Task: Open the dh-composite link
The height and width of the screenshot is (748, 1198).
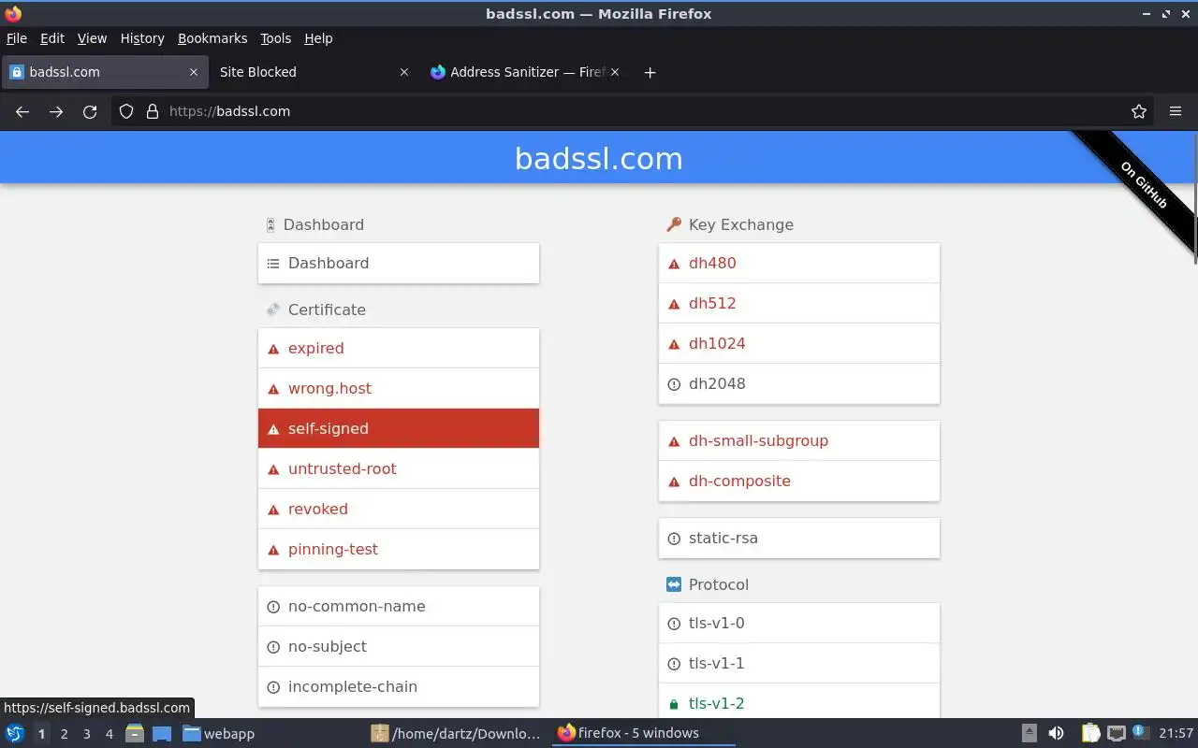Action: pyautogui.click(x=799, y=482)
